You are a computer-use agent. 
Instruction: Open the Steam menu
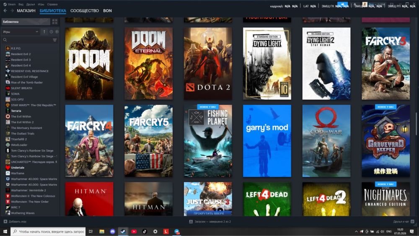click(x=10, y=4)
